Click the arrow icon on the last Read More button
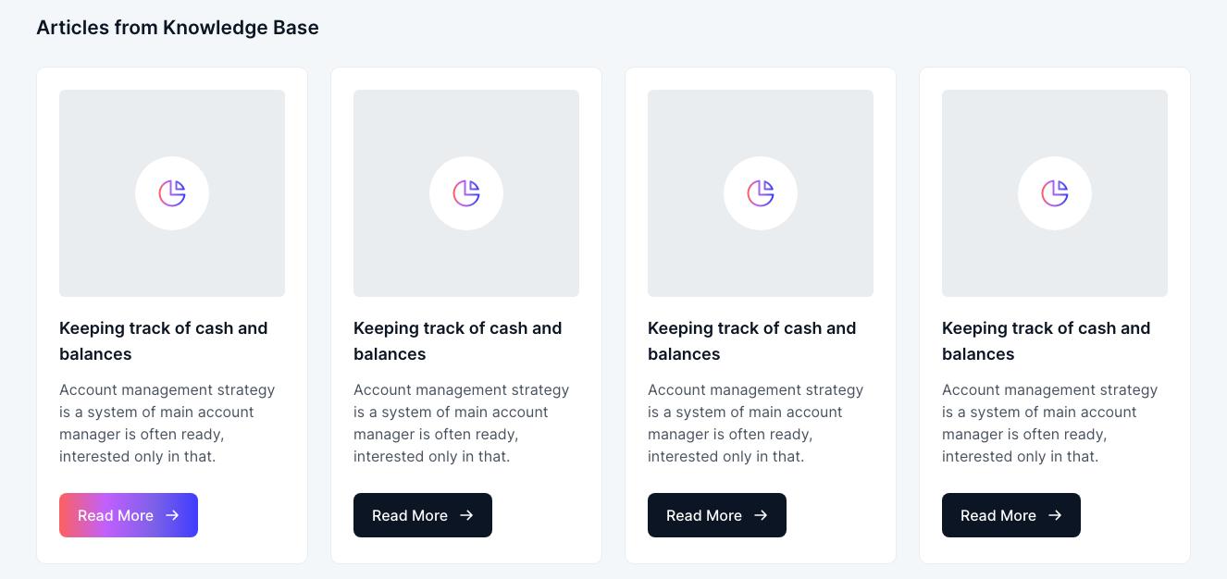 (x=1055, y=515)
